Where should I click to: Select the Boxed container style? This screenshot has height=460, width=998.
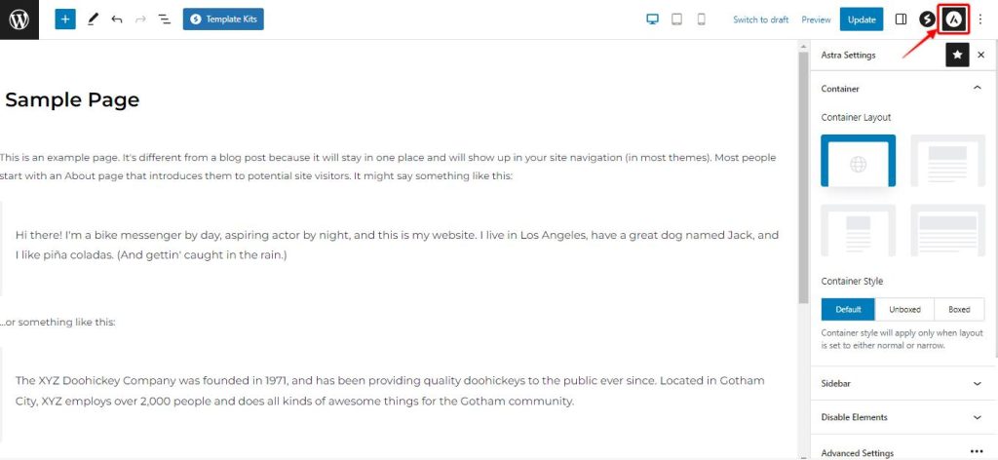(x=959, y=309)
